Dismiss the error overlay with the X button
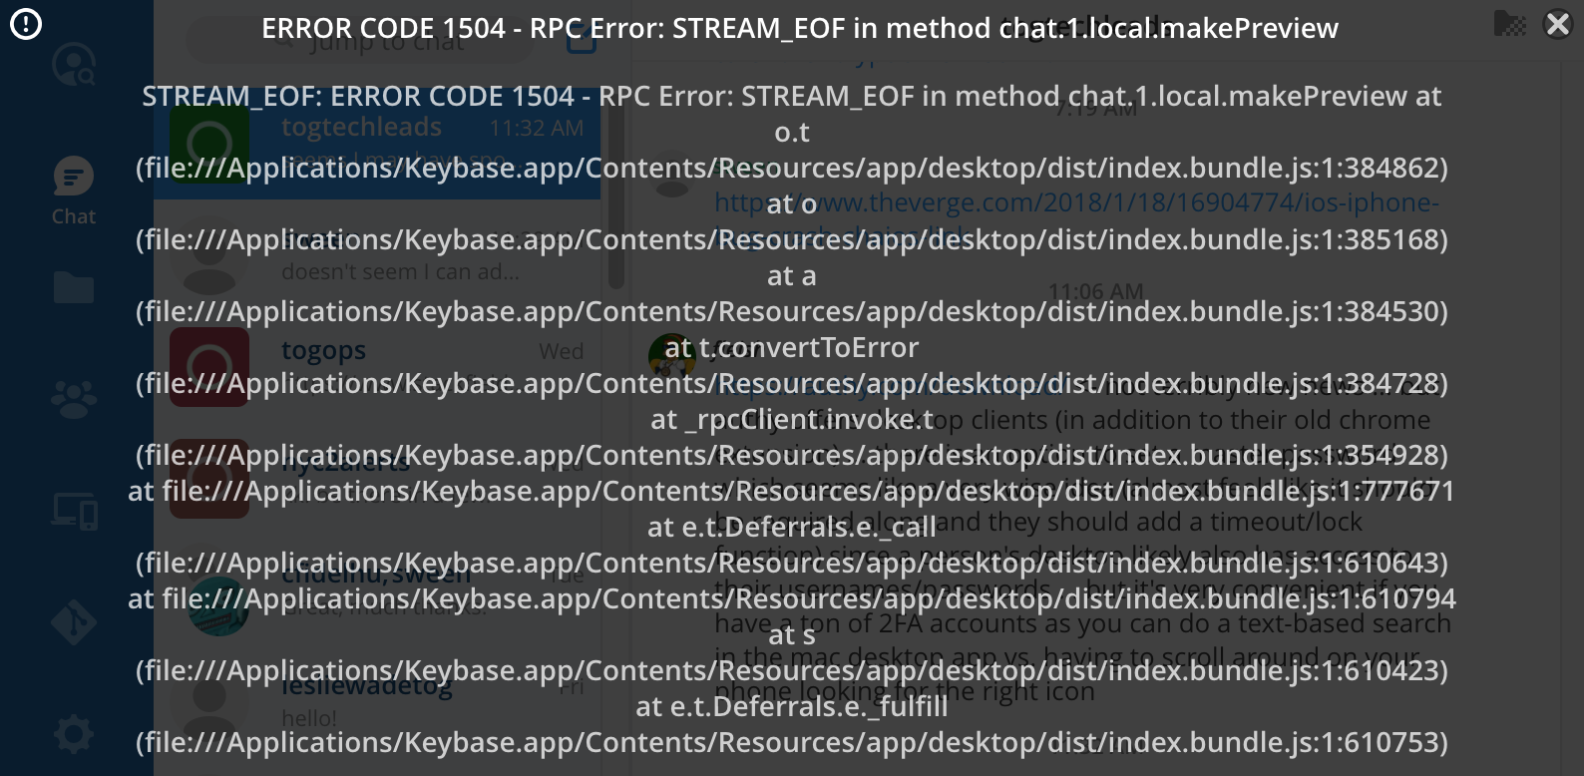 coord(1557,24)
